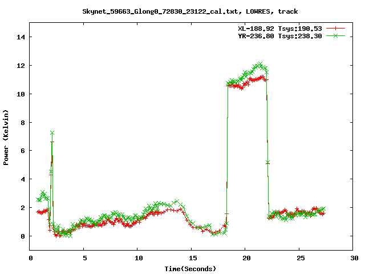This screenshot has height=274, width=365.
Task: Click the y-axis tick label 2
Action: point(23,208)
